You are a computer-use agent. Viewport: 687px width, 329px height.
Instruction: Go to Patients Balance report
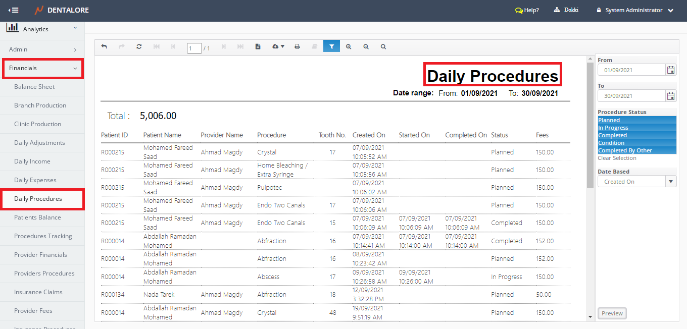point(37,217)
